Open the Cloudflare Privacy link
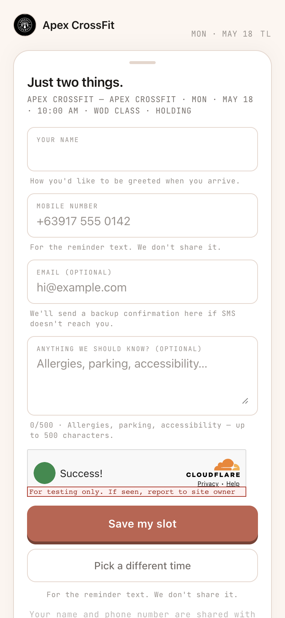 click(x=208, y=484)
